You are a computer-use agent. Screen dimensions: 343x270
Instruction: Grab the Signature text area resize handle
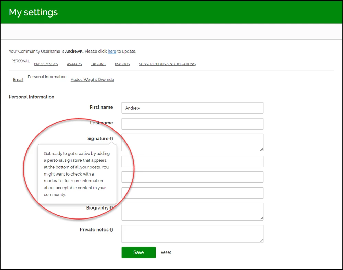tap(262, 149)
